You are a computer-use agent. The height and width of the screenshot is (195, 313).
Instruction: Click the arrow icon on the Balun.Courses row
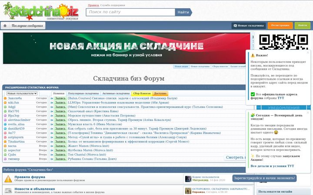point(51,98)
